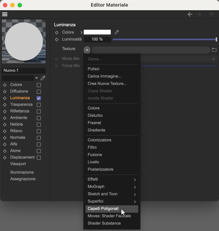219x231 pixels.
Task: Pick color with Luminanza eyedropper icon
Action: [117, 32]
